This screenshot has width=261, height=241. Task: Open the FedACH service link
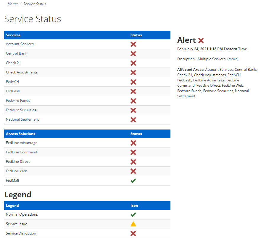coord(12,82)
